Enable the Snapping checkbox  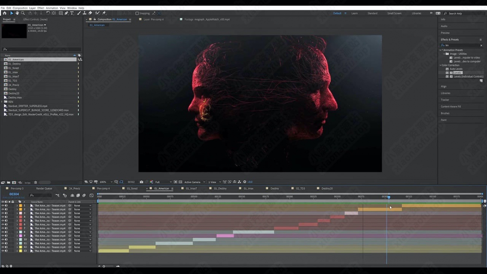pyautogui.click(x=137, y=13)
